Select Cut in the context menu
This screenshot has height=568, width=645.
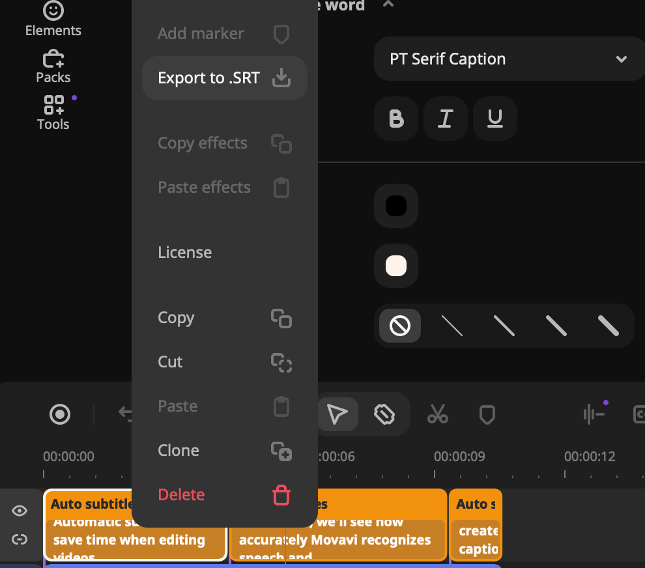[225, 362]
